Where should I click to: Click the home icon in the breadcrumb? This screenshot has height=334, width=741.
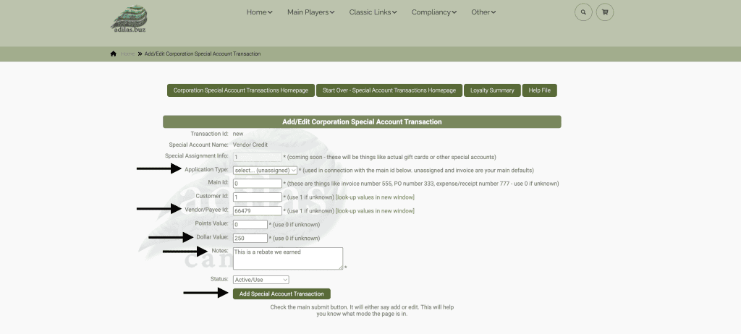[x=114, y=53]
